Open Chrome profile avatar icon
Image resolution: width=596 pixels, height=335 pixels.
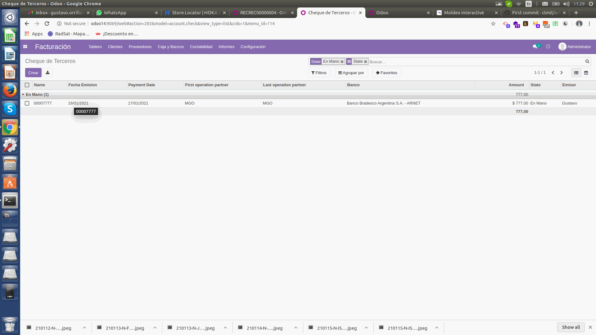[x=579, y=24]
